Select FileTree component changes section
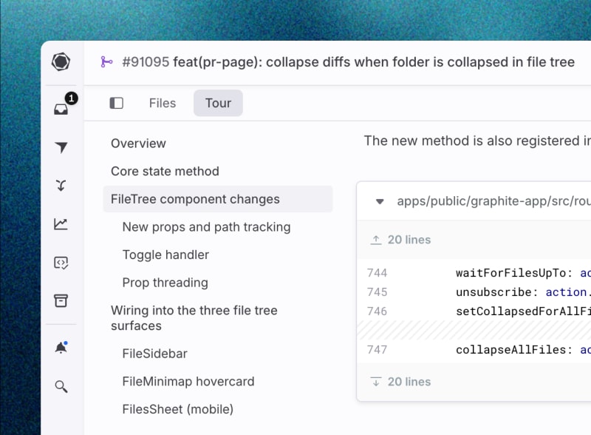The image size is (591, 435). click(x=195, y=199)
